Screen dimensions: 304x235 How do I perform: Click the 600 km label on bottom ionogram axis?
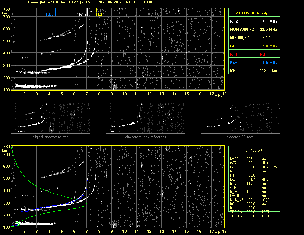pos(6,167)
